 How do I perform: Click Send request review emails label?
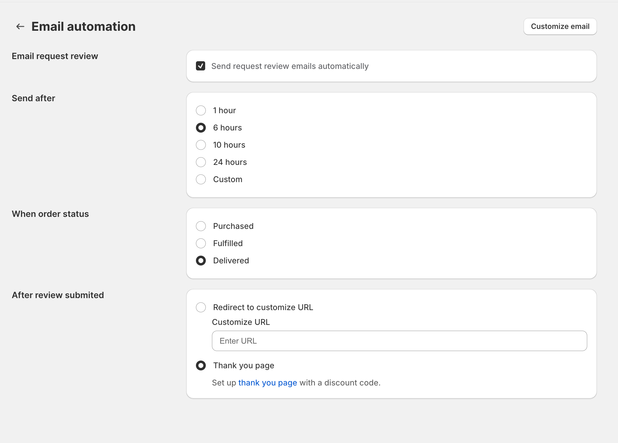tap(290, 66)
